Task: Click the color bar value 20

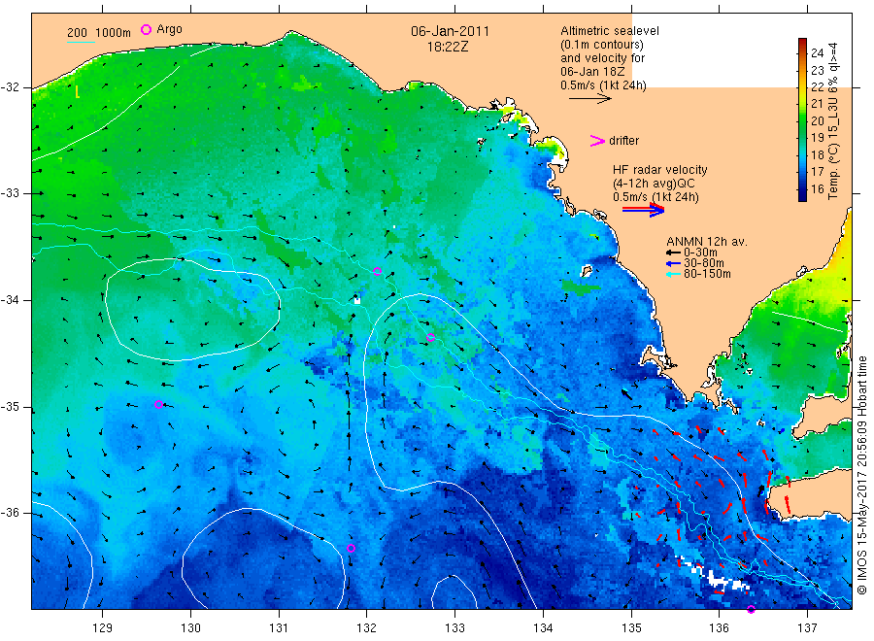Action: pyautogui.click(x=817, y=121)
